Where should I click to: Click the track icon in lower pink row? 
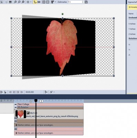(x=15, y=129)
